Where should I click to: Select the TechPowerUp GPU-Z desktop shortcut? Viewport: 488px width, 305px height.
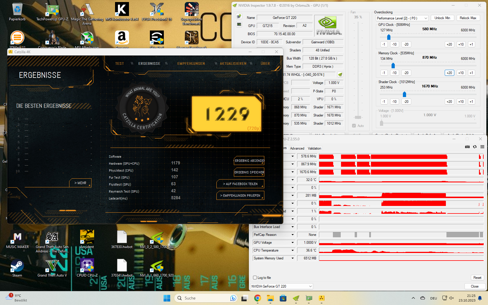(x=52, y=12)
